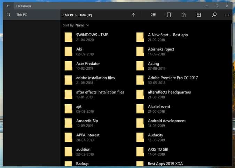Select the AXIS TO SBI folder icon
235x168 pixels.
pyautogui.click(x=140, y=151)
